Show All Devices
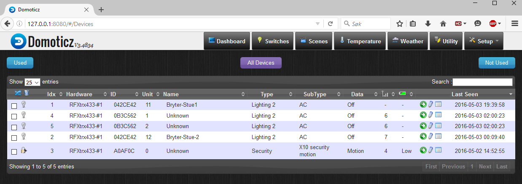The image size is (522, 184). 261,63
